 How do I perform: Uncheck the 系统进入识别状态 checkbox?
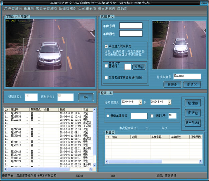coord(106,46)
